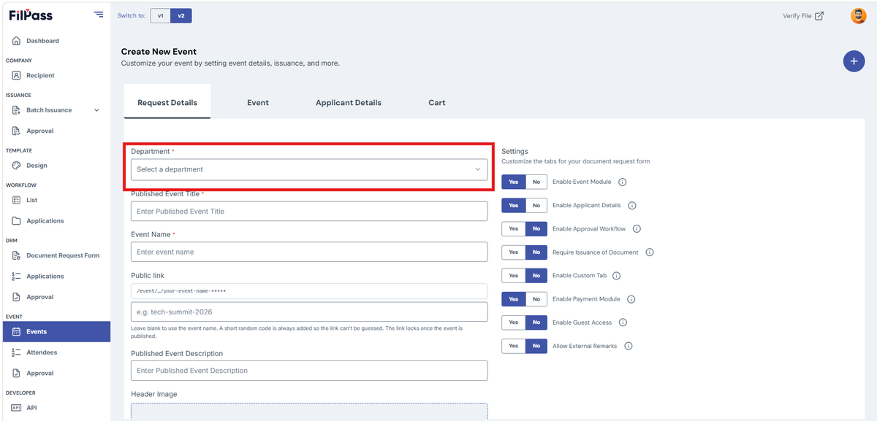Click the Attendees list icon

coord(16,352)
